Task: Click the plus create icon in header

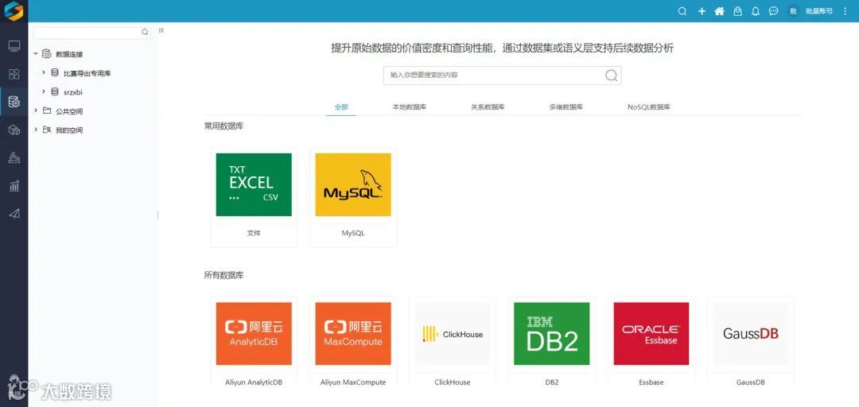Action: point(702,11)
